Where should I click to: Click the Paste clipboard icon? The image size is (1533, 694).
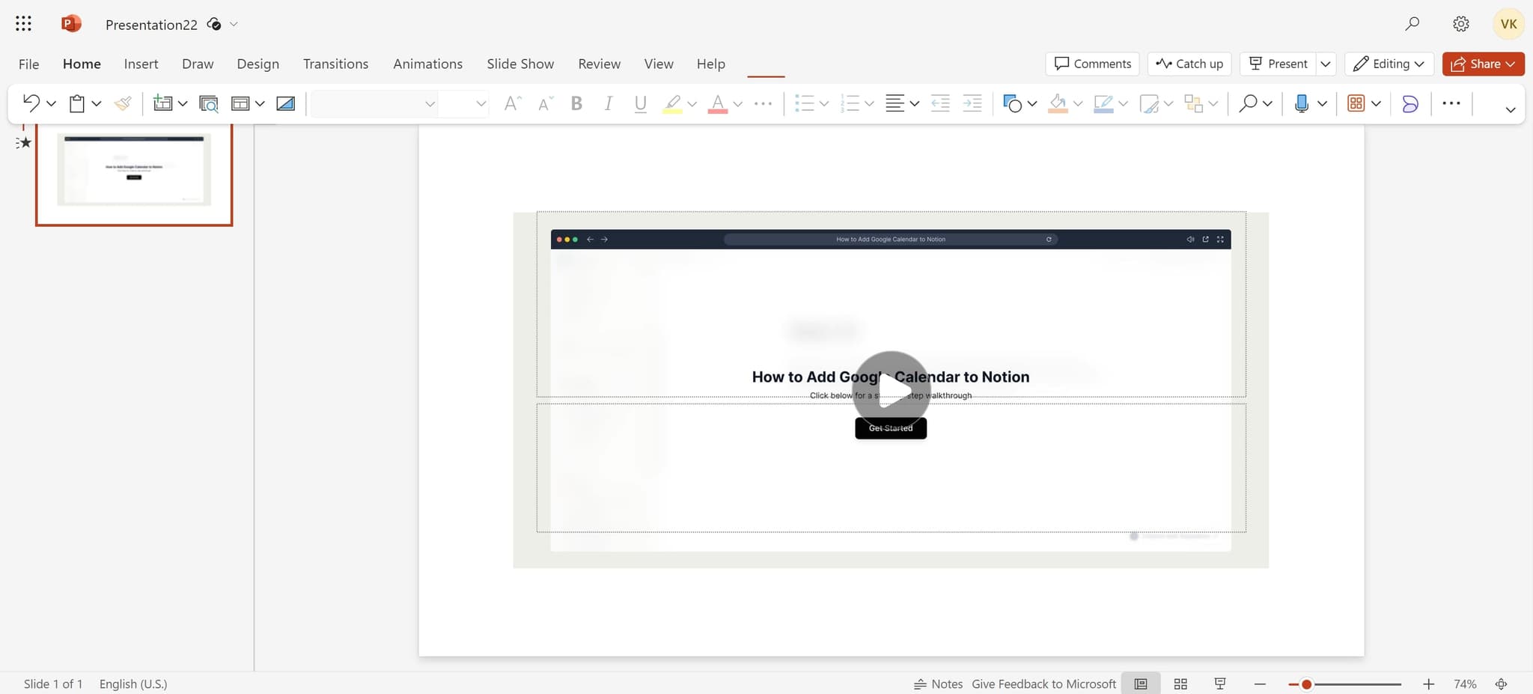pos(77,103)
